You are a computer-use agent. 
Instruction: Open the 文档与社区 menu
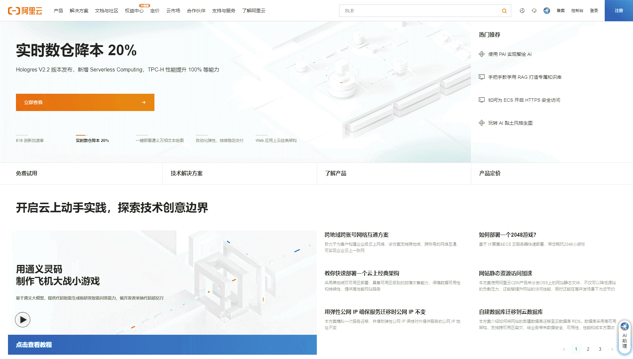click(x=106, y=11)
